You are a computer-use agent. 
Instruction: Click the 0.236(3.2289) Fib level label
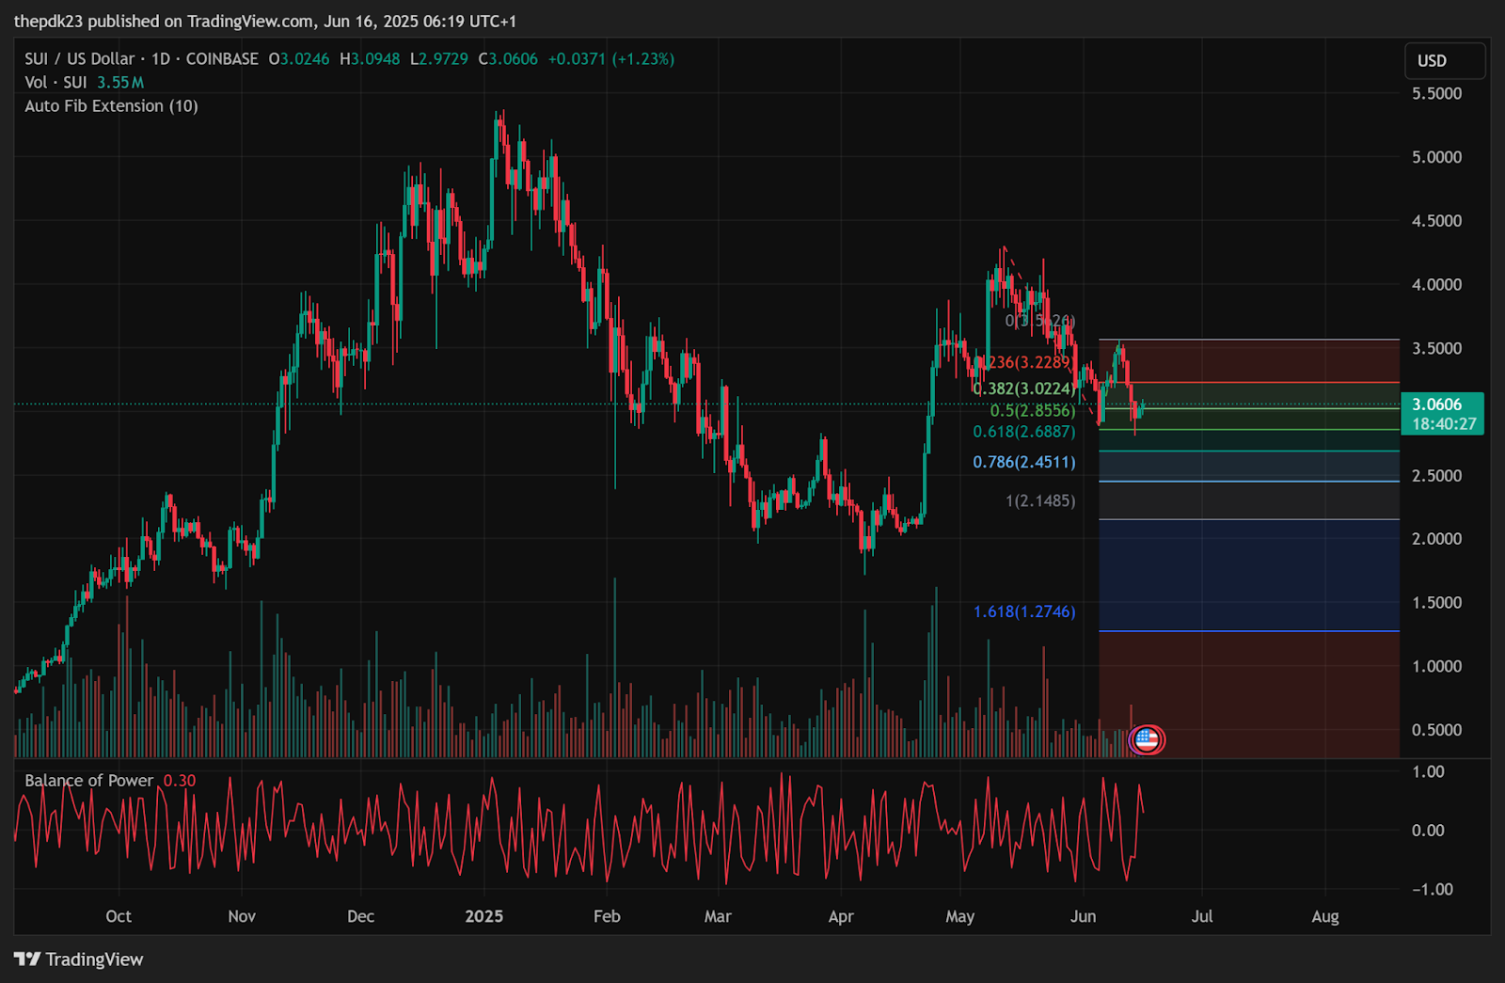tap(1023, 362)
